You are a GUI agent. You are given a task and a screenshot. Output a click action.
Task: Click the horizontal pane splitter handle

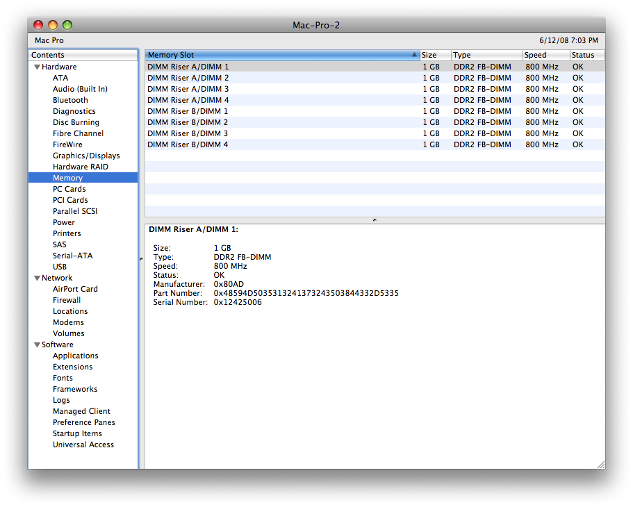point(375,220)
